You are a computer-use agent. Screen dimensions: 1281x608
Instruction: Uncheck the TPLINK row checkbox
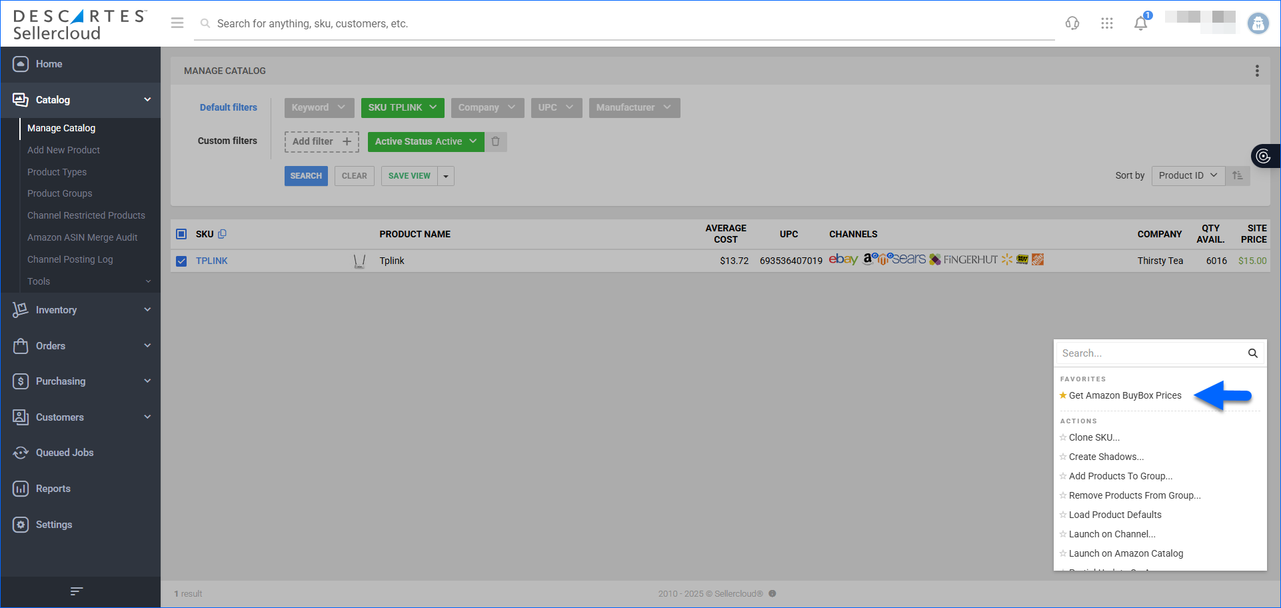coord(181,261)
